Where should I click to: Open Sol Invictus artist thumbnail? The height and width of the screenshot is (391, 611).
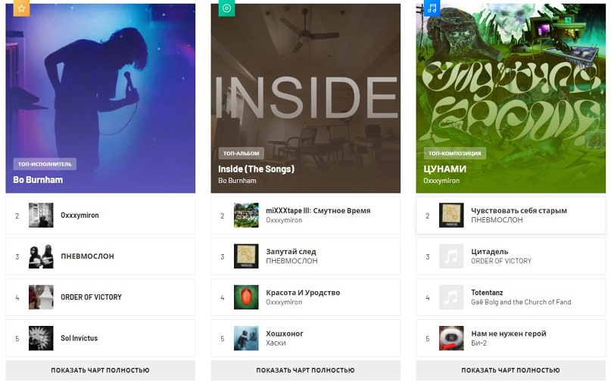pos(41,338)
